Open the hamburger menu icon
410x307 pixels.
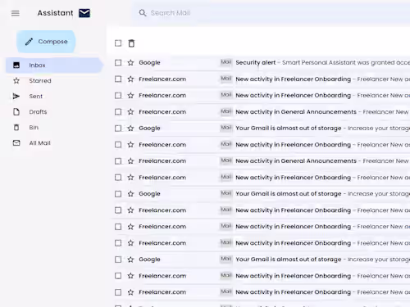(16, 13)
